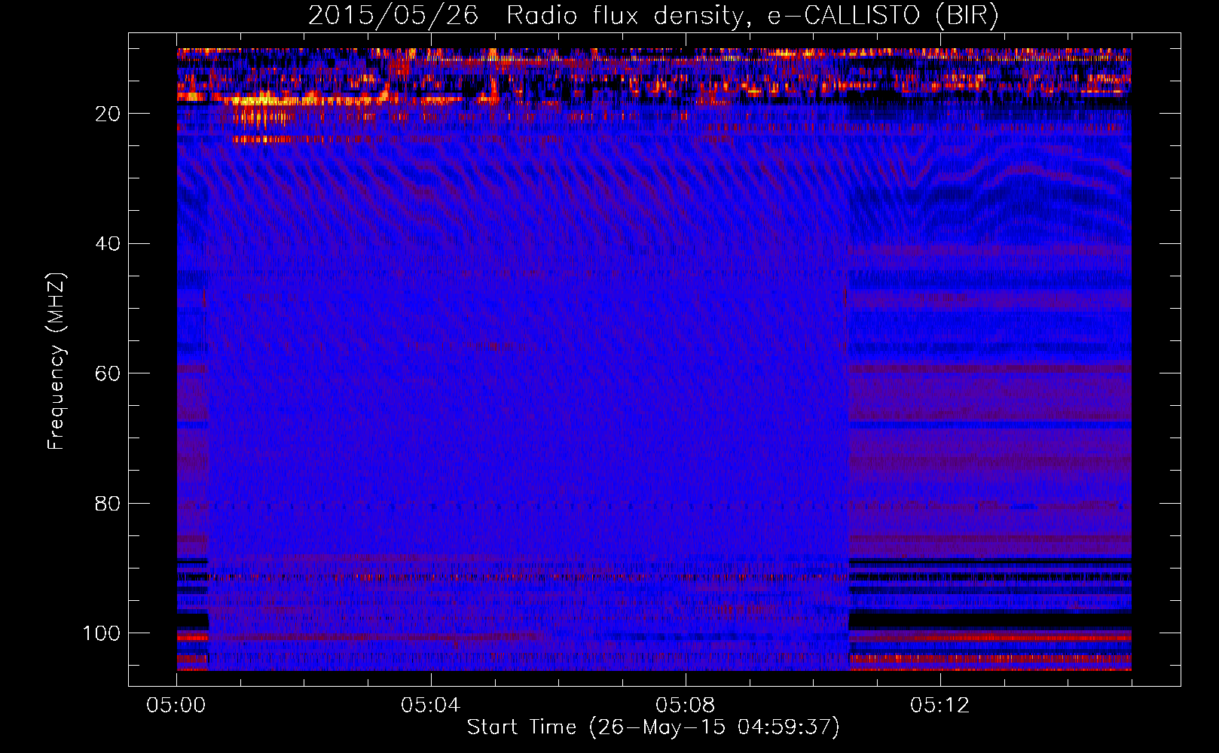Click the 40 MHz frequency tick label
The height and width of the screenshot is (753, 1219).
[x=108, y=244]
